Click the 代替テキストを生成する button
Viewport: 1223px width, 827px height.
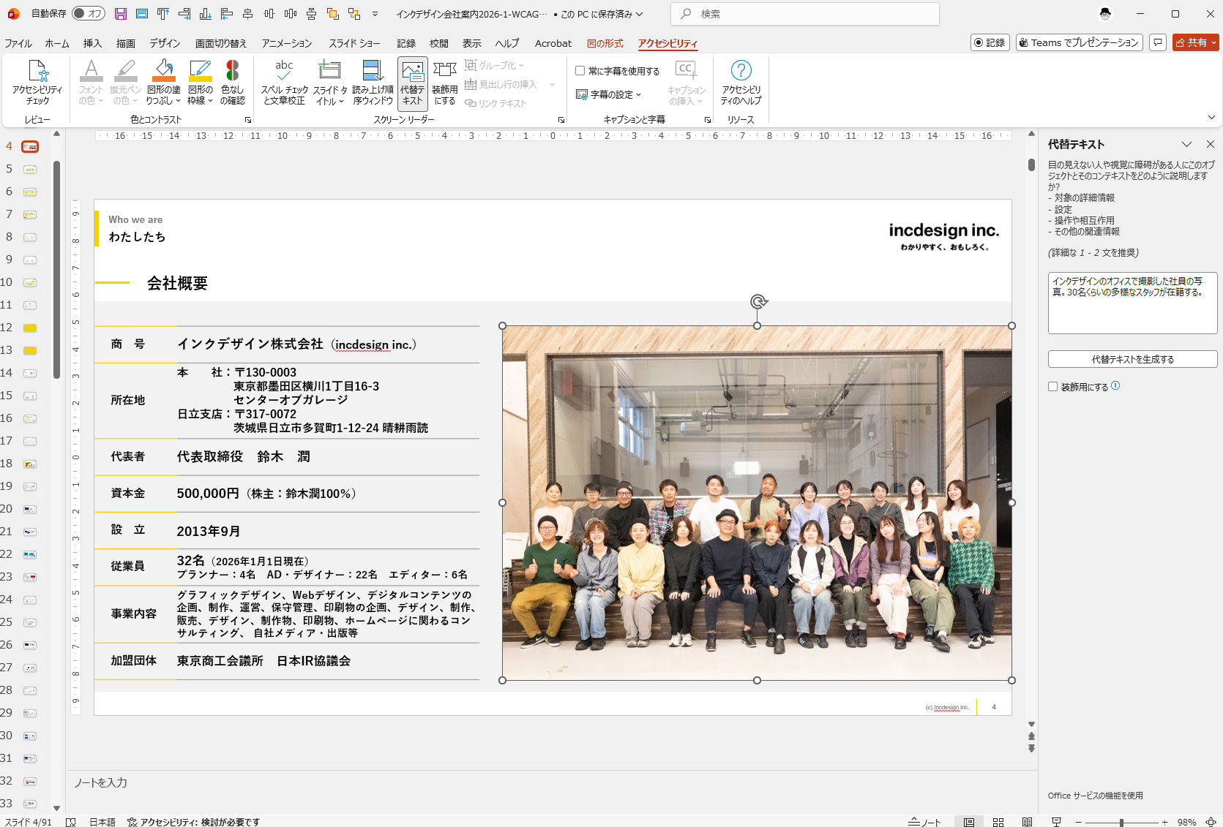[1132, 359]
